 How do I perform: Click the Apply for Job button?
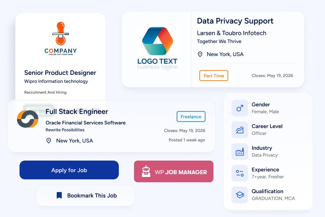tap(69, 170)
